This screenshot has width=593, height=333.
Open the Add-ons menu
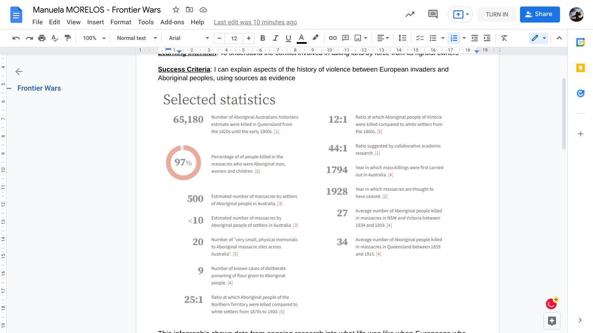point(172,22)
